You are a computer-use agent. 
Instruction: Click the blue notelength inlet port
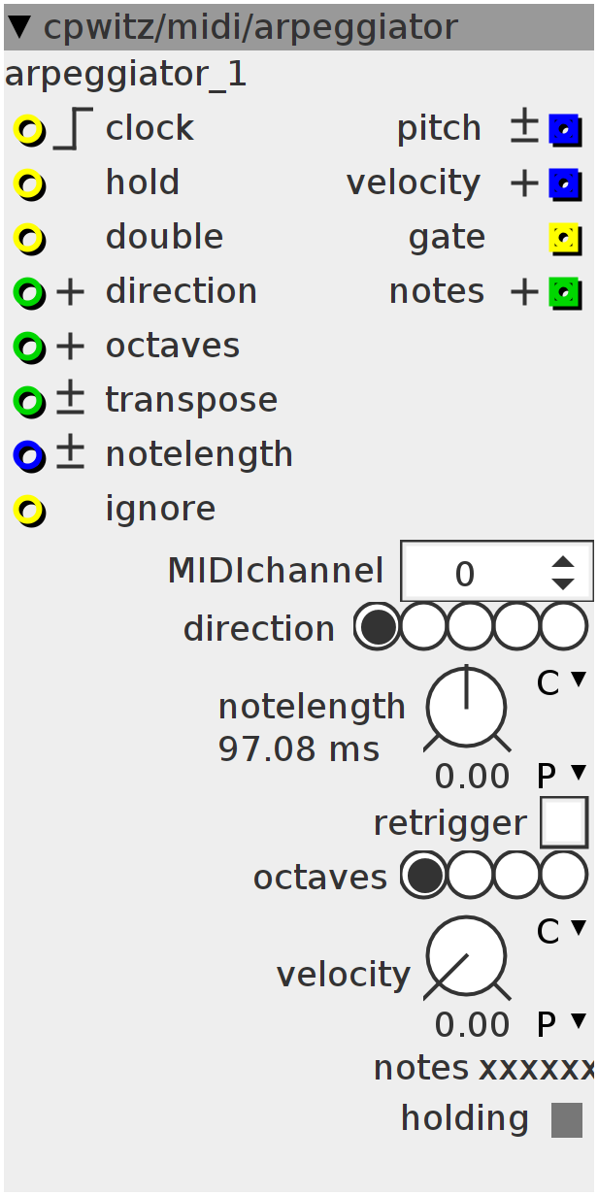30,456
